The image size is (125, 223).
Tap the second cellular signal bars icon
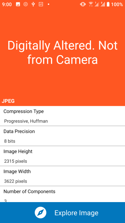click(x=103, y=5)
